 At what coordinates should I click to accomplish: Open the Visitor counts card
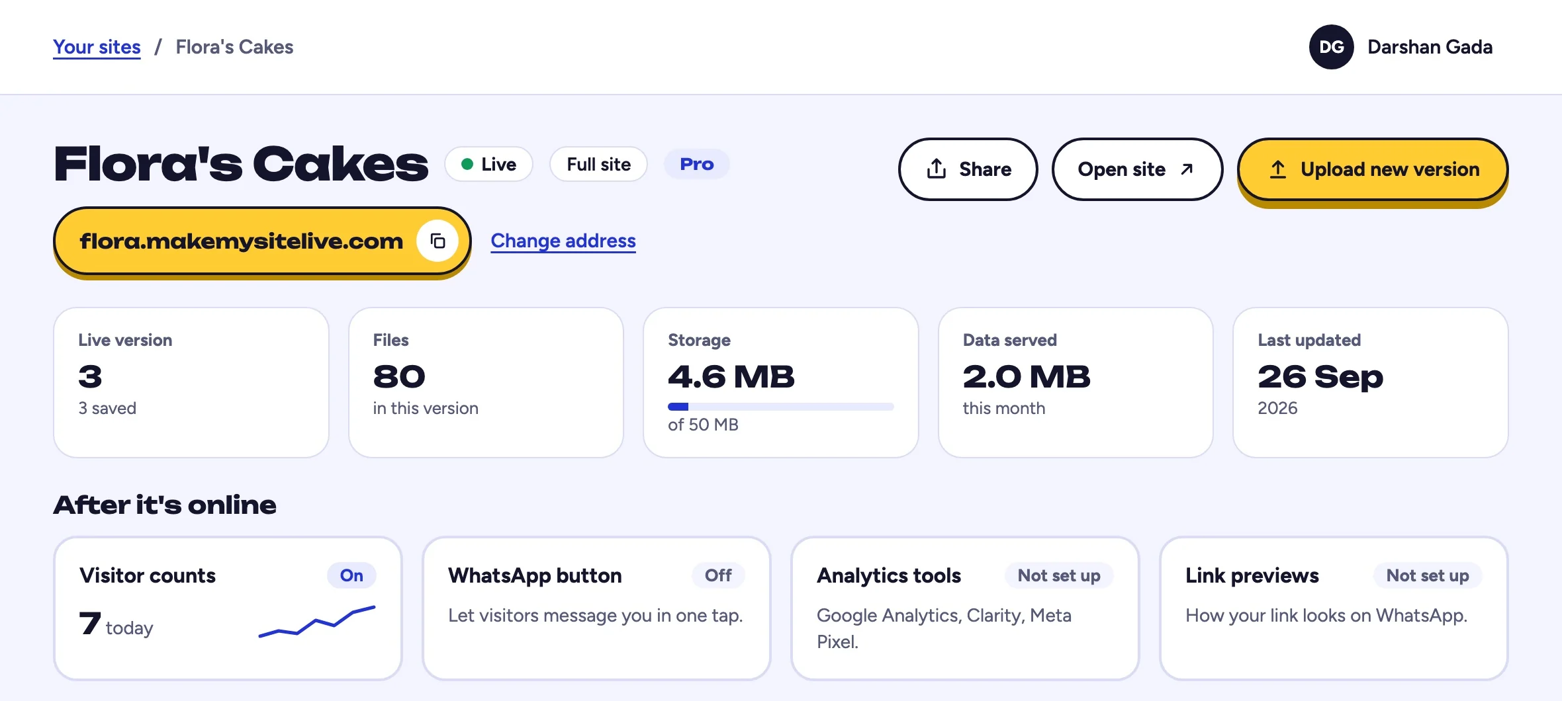(228, 608)
